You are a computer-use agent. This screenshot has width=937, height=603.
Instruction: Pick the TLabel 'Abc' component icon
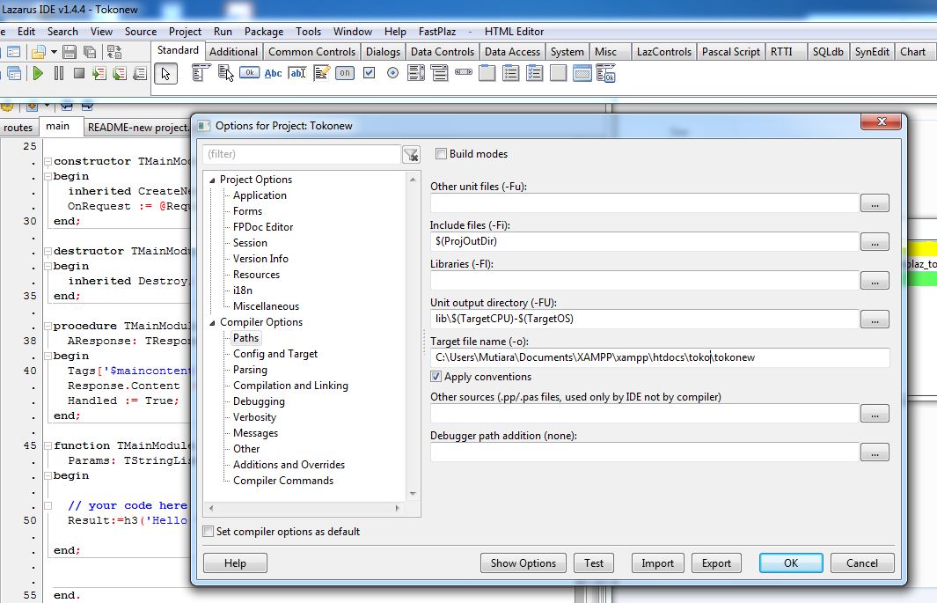coord(273,73)
